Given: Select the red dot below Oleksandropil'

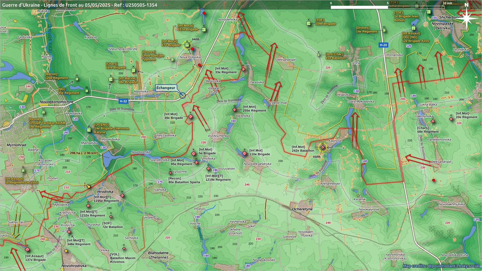Looking at the screenshot, I should tap(433, 180).
